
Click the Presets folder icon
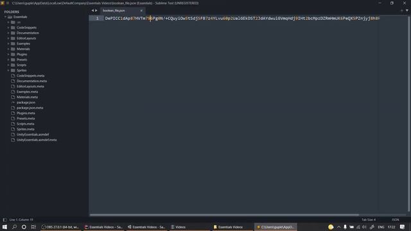(13, 60)
